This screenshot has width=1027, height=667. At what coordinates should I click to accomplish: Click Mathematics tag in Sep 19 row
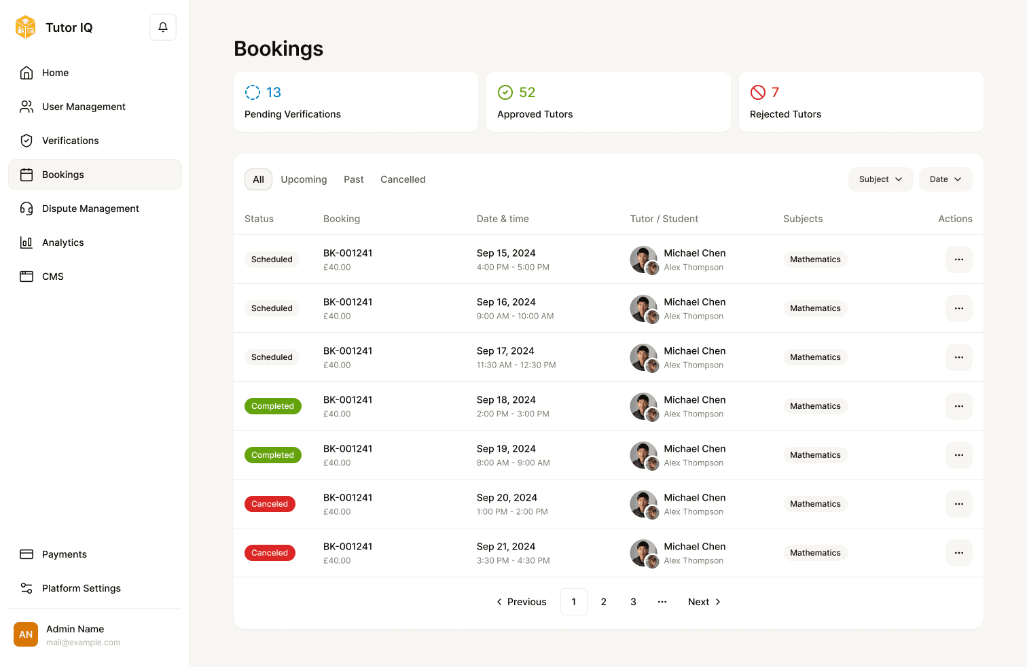815,455
